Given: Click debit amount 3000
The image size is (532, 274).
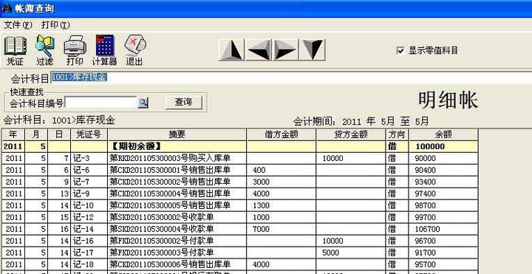Looking at the screenshot, I should [262, 182].
